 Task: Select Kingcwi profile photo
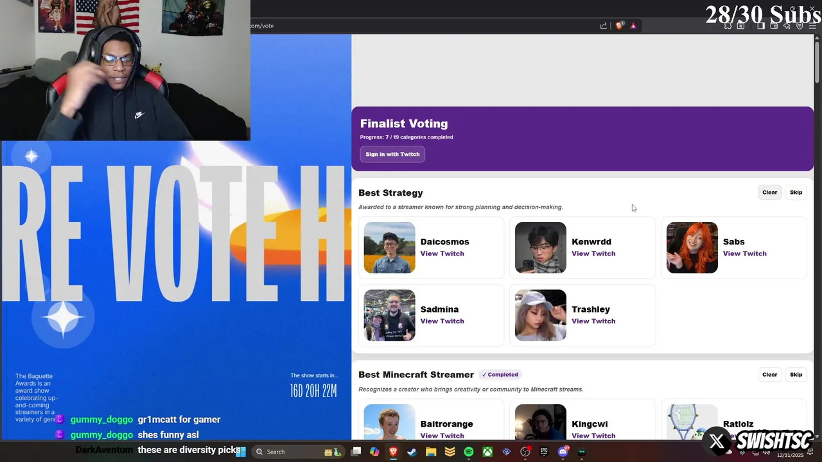coord(541,422)
